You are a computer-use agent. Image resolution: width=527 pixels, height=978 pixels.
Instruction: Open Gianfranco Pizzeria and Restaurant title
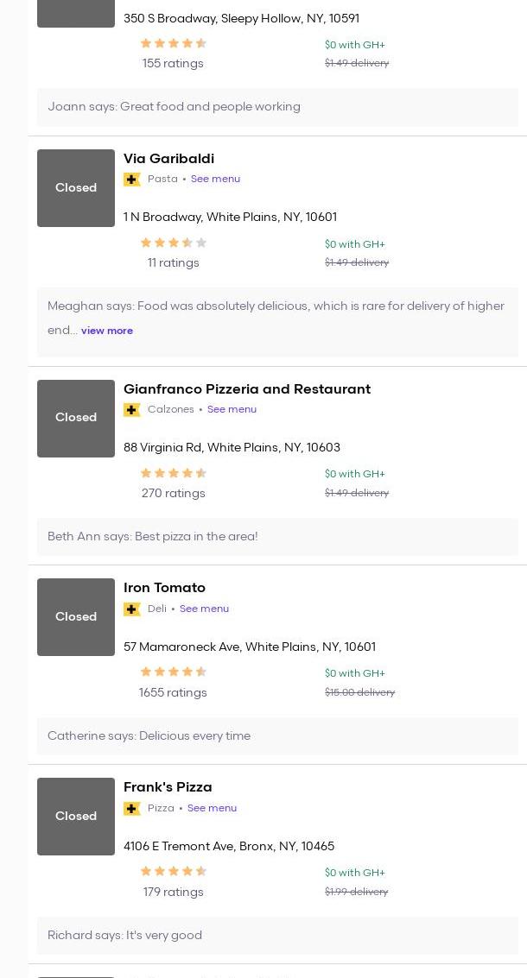tap(246, 389)
